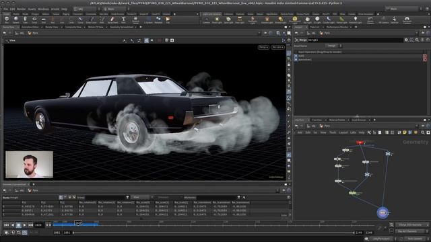Expand the left shelf tab list arrow
This screenshot has height=242, width=431.
click(x=197, y=14)
